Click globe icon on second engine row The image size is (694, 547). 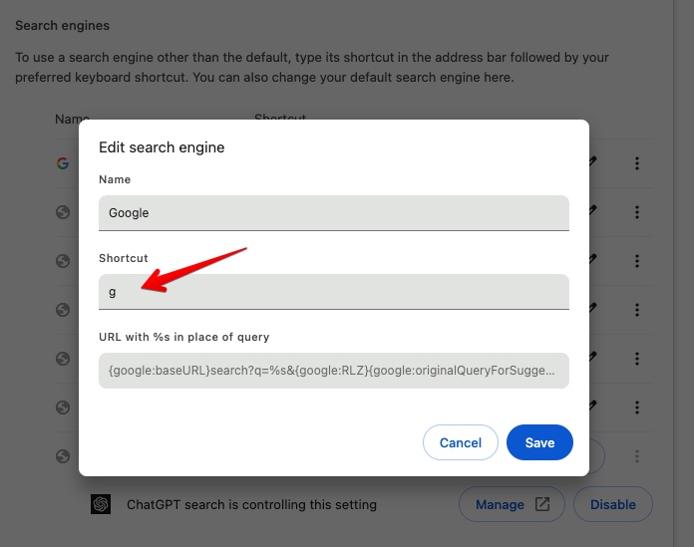pyautogui.click(x=62, y=212)
